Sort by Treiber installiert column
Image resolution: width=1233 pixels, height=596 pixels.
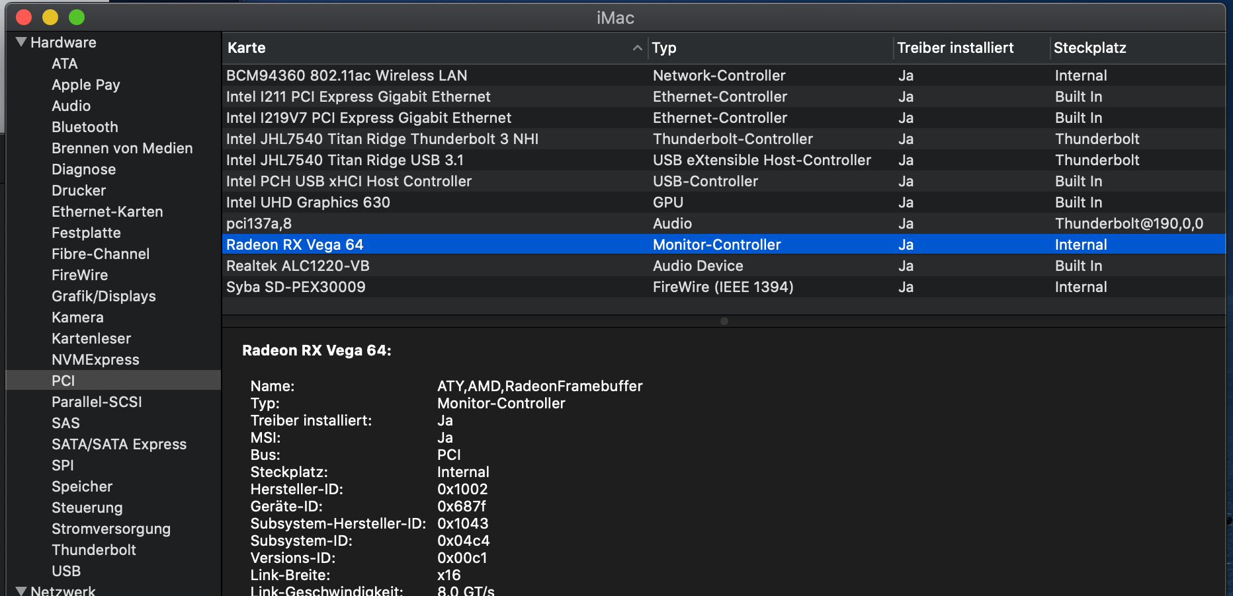pyautogui.click(x=955, y=48)
